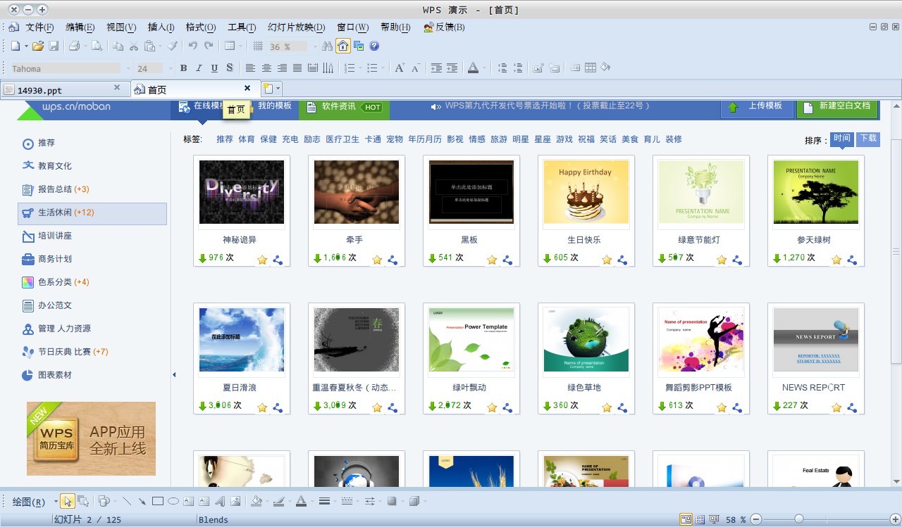Open the 文件(F) menu
The height and width of the screenshot is (527, 902).
coord(39,27)
